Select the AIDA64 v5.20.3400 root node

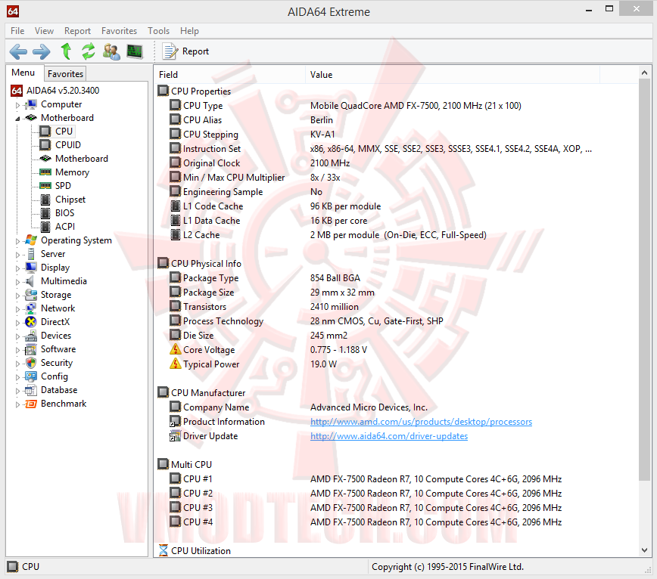[55, 91]
